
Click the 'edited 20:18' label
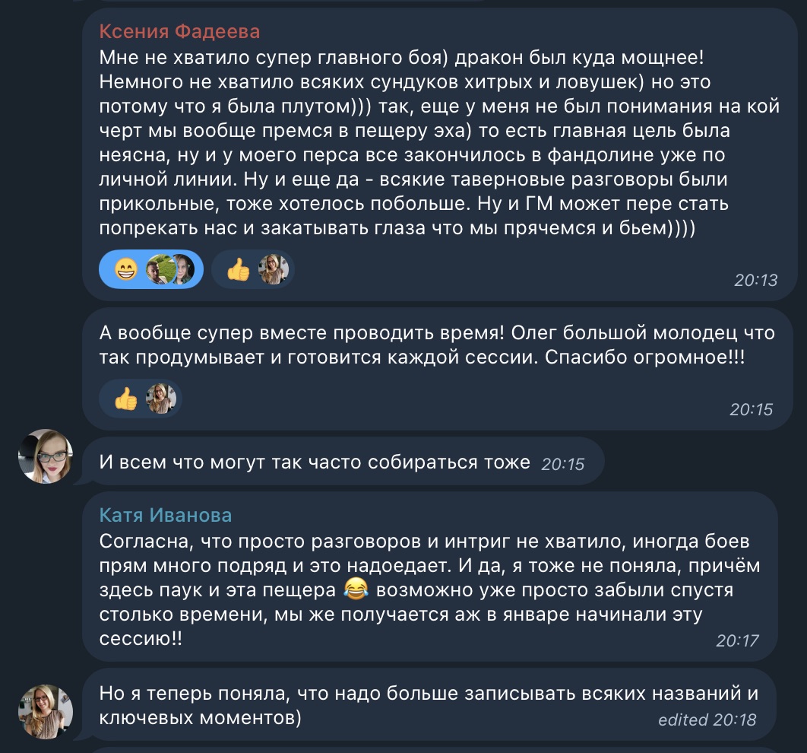click(707, 720)
